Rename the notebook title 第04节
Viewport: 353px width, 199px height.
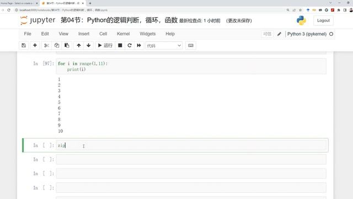point(119,20)
